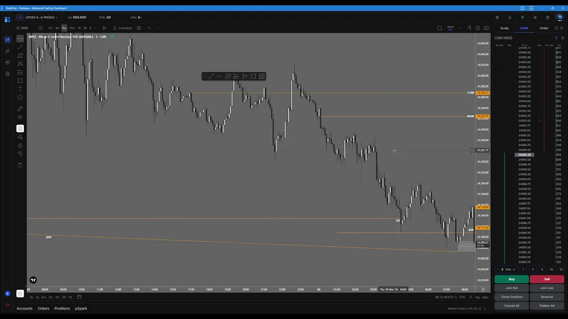Delete drawings with the trash icon
Screen dimensions: 568x319
(x=20, y=165)
